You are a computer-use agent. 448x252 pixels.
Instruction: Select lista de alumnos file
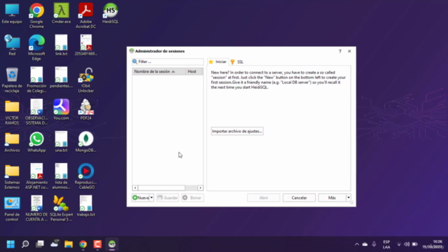61,176
